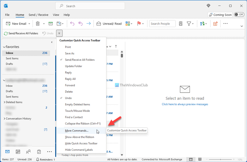The image size is (247, 162).
Task: Click the Forward arrow icon in ribbon
Action: point(89,24)
